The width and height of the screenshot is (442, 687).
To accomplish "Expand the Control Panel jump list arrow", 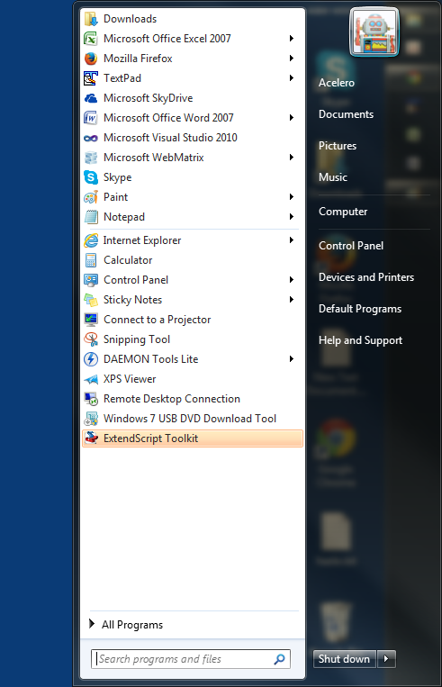I will click(292, 280).
